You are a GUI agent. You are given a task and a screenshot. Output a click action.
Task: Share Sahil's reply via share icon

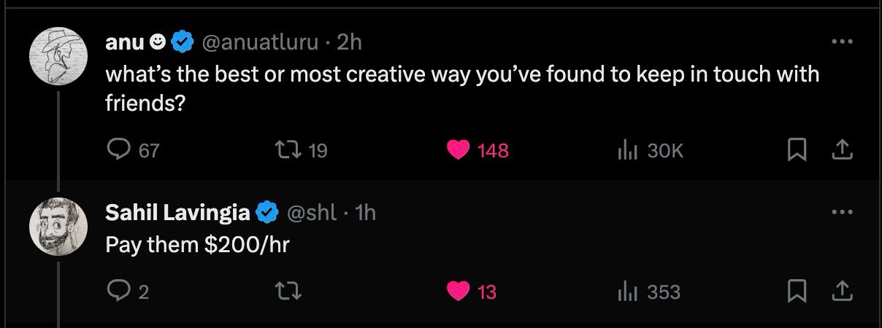pyautogui.click(x=842, y=292)
